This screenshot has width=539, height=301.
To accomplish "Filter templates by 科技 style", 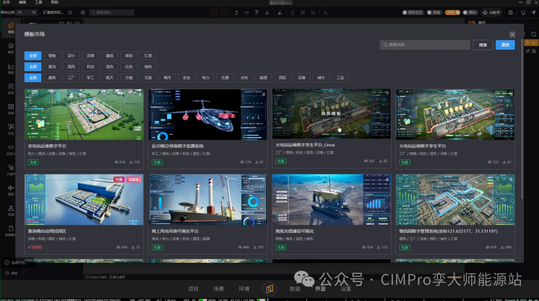I will click(90, 67).
